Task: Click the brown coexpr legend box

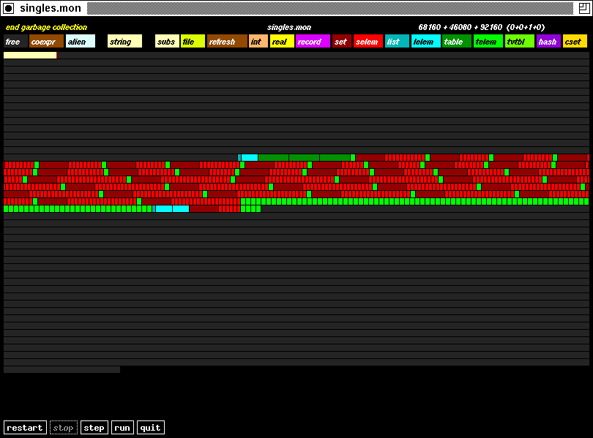Action: pyautogui.click(x=46, y=42)
